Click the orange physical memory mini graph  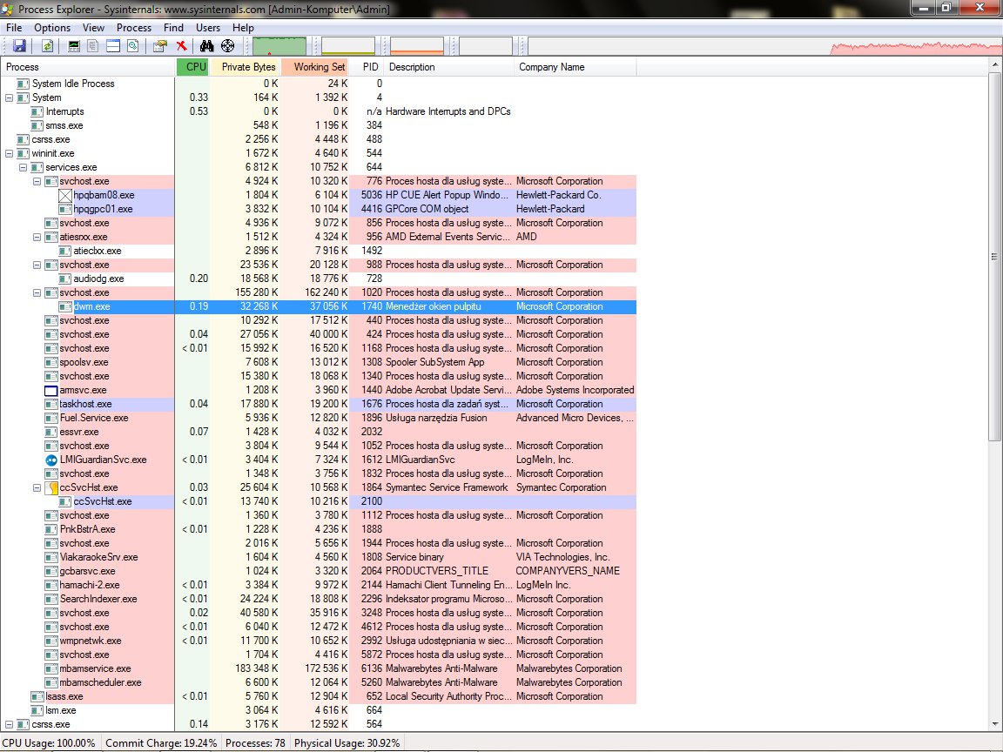tap(416, 46)
